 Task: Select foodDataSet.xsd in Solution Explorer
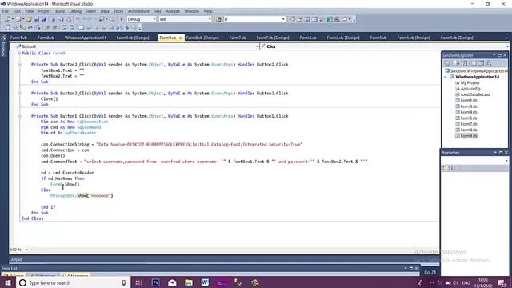click(475, 94)
